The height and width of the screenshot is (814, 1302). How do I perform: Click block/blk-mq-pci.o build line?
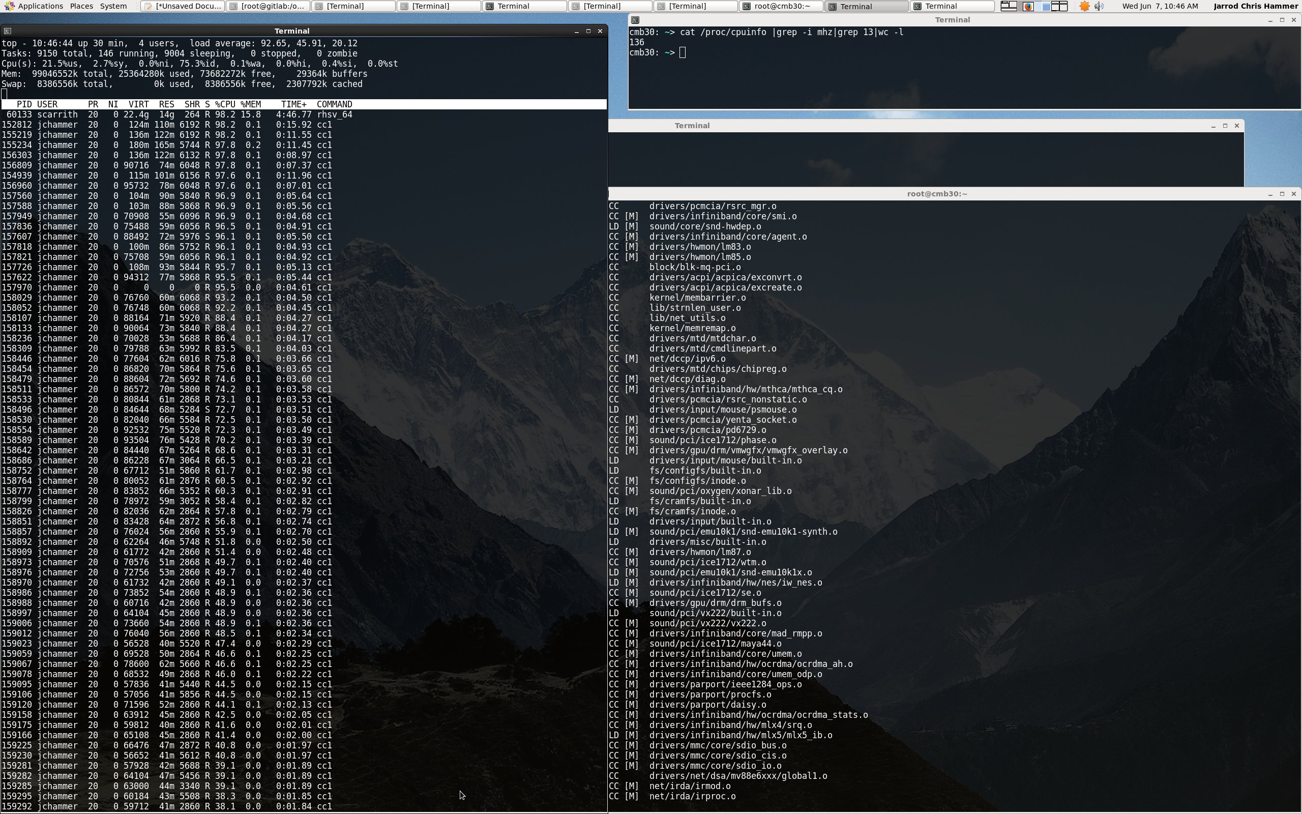click(675, 267)
